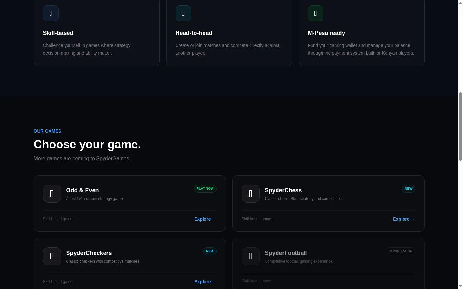
Task: Click 'Skill-based game' under SpyderFootball
Action: (x=256, y=281)
